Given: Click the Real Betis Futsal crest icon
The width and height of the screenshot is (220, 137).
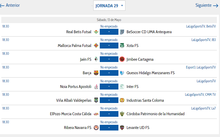Looking at the screenshot, I should [x=96, y=32].
